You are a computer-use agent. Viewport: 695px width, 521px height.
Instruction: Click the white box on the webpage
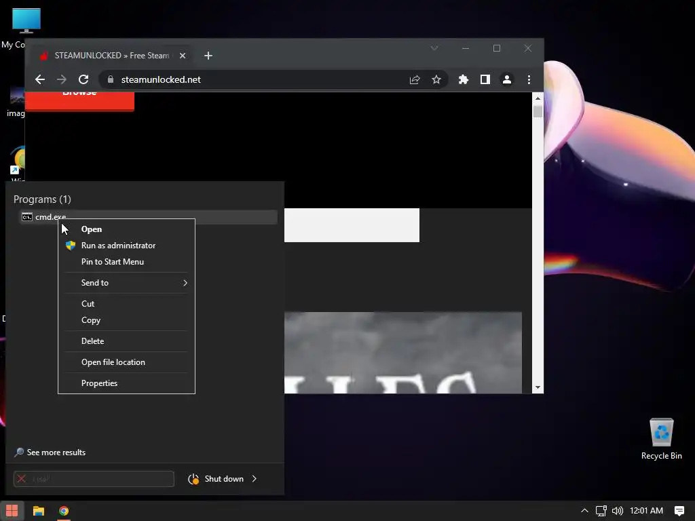352,225
